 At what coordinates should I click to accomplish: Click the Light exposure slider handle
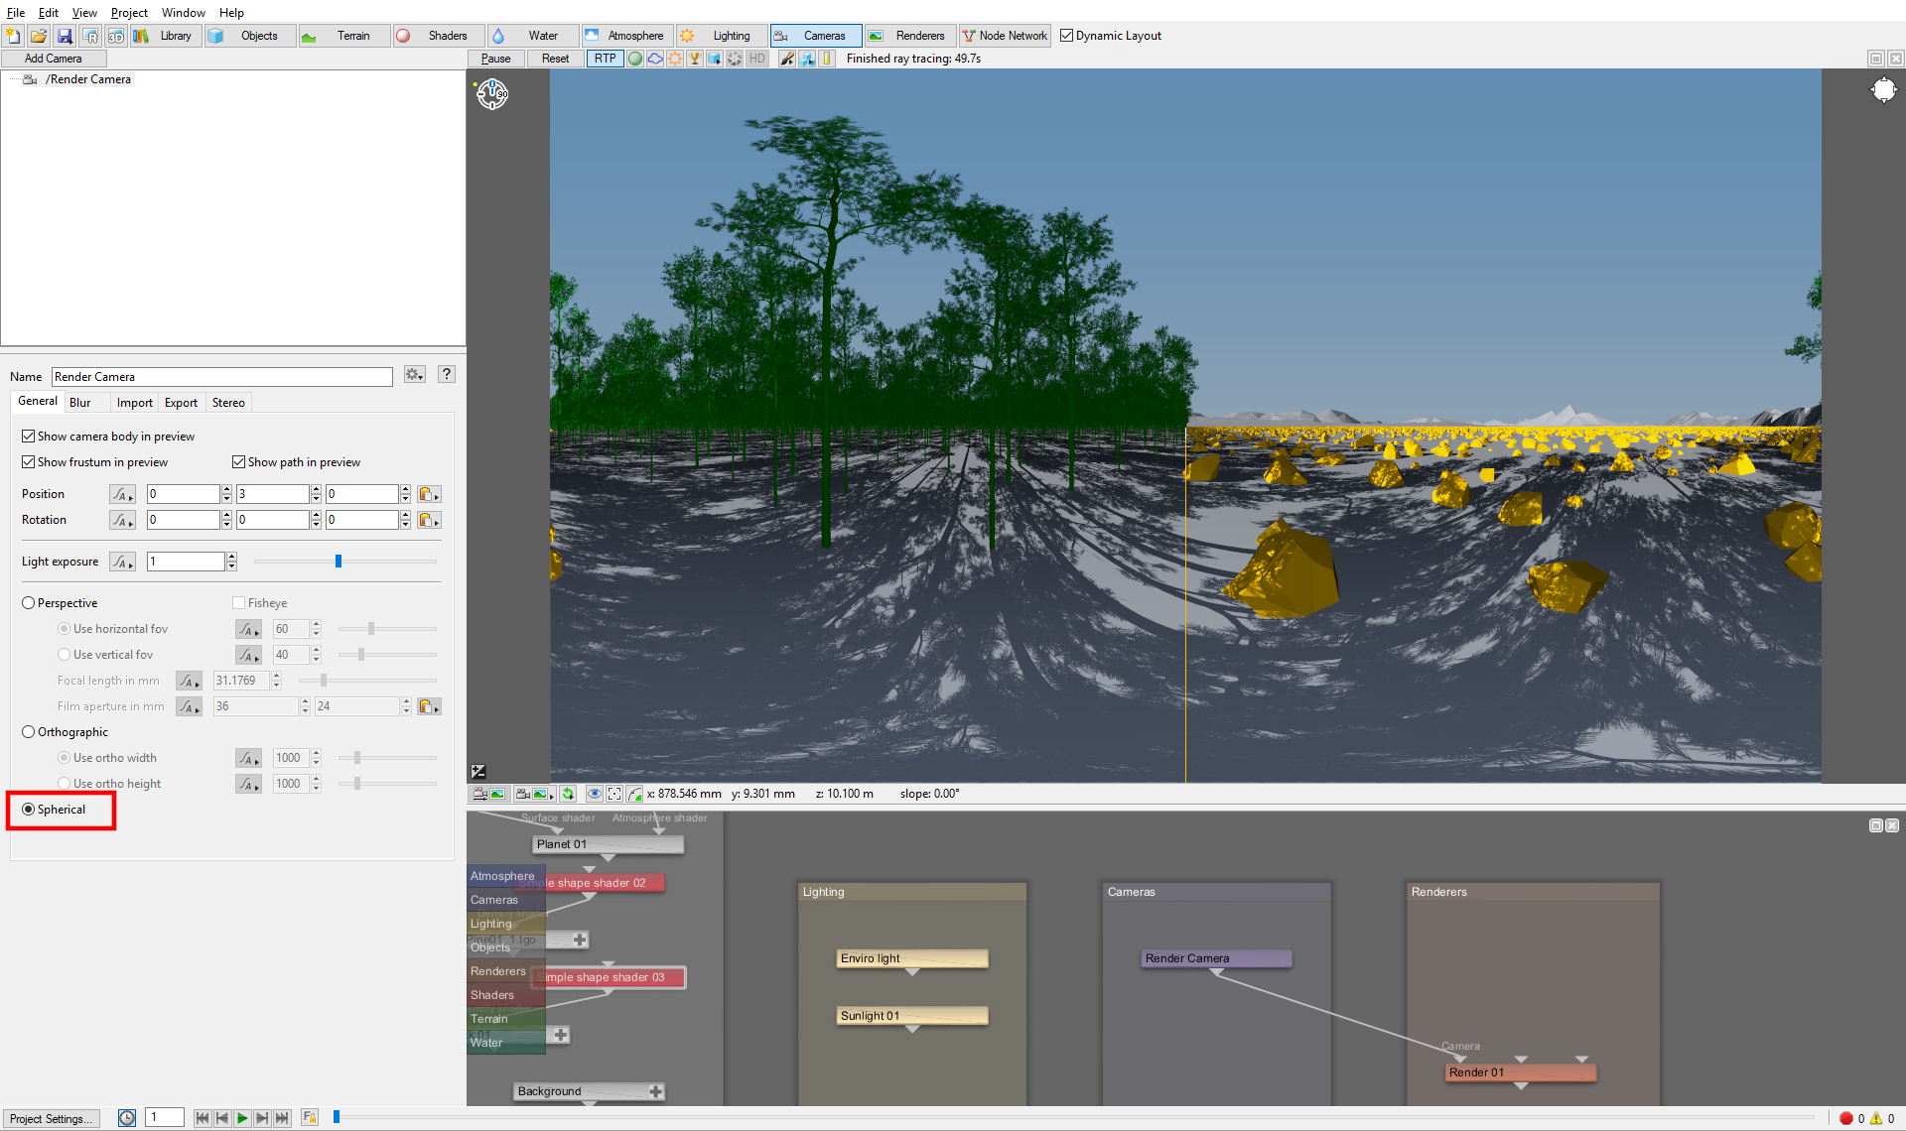(339, 562)
